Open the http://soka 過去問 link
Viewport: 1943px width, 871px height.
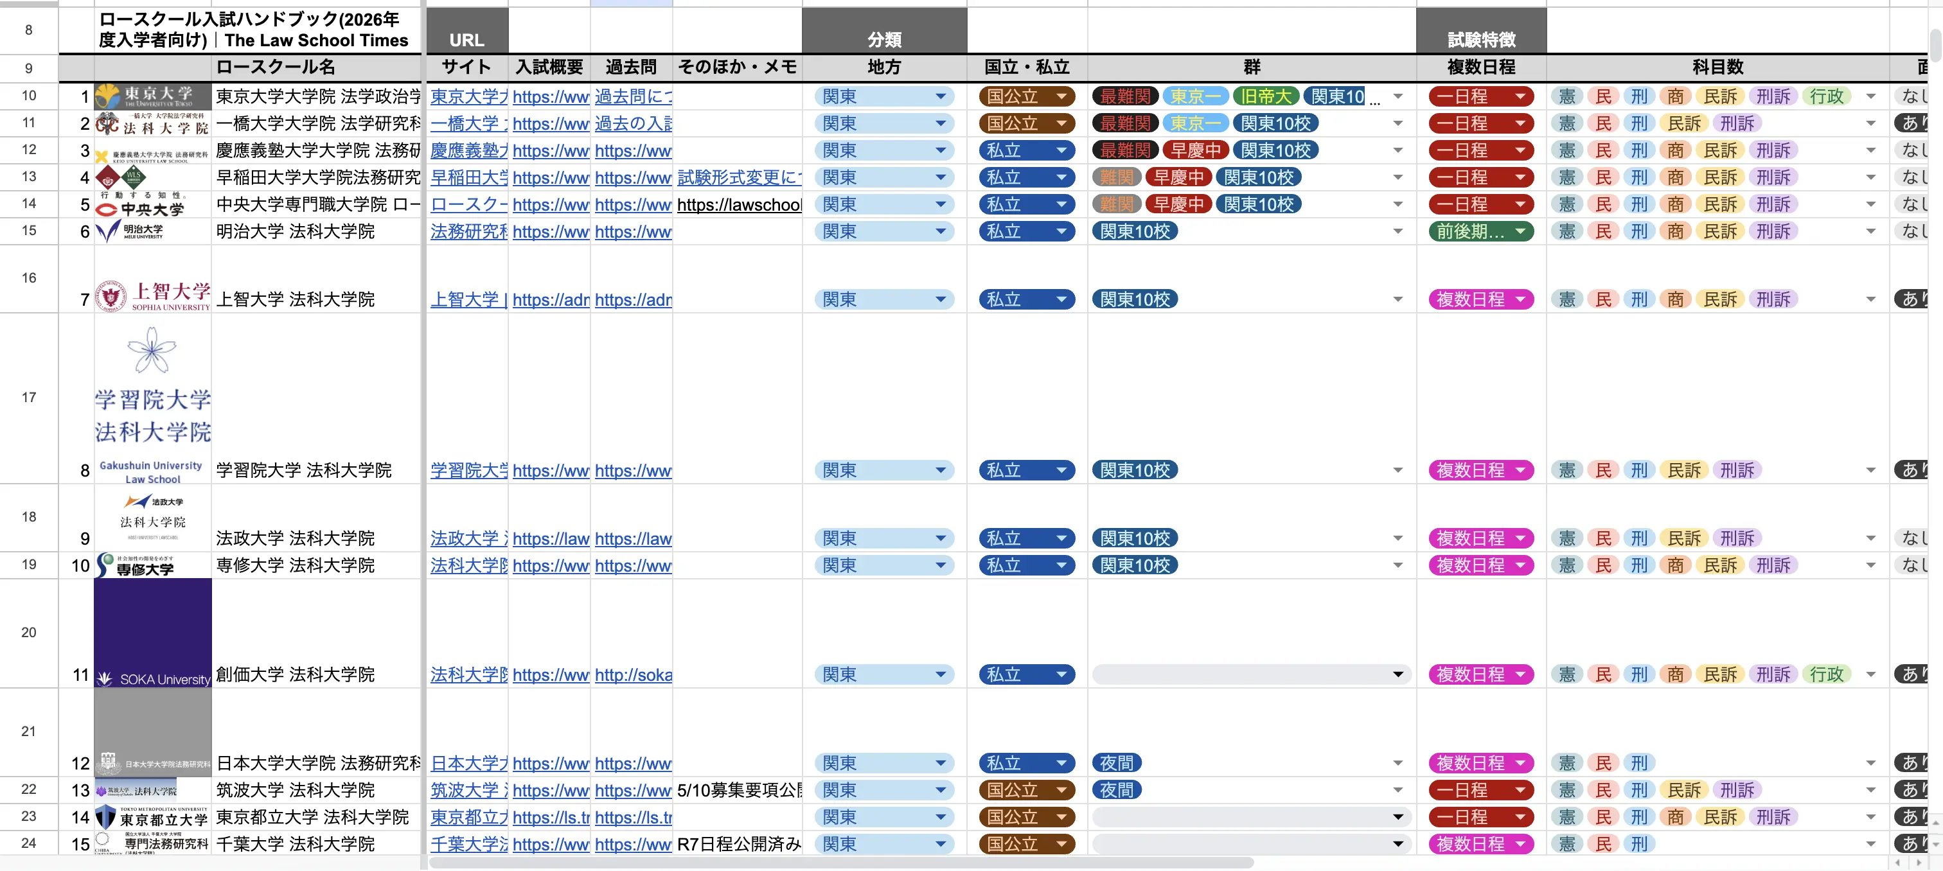click(633, 674)
